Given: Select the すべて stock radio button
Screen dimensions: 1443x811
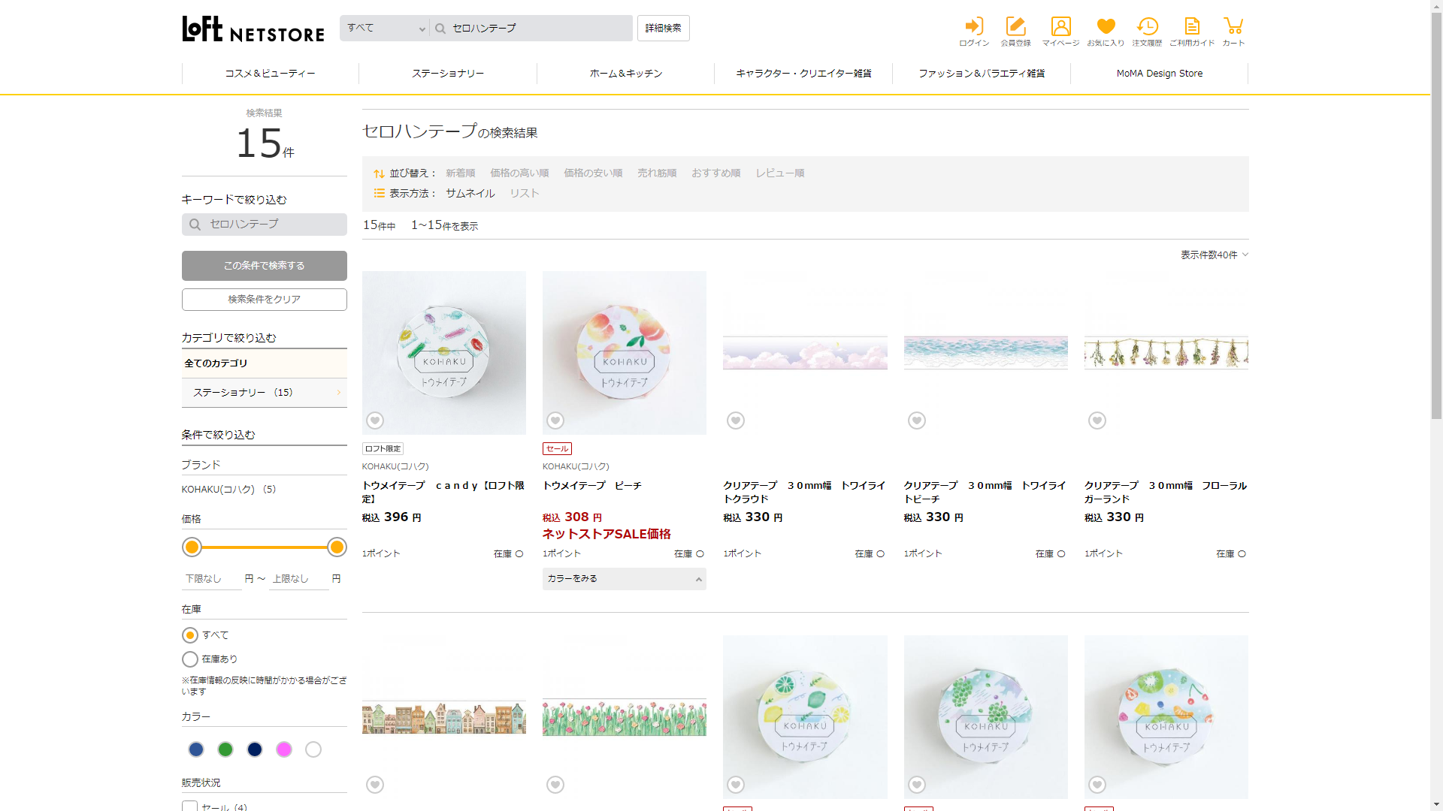Looking at the screenshot, I should [x=190, y=635].
